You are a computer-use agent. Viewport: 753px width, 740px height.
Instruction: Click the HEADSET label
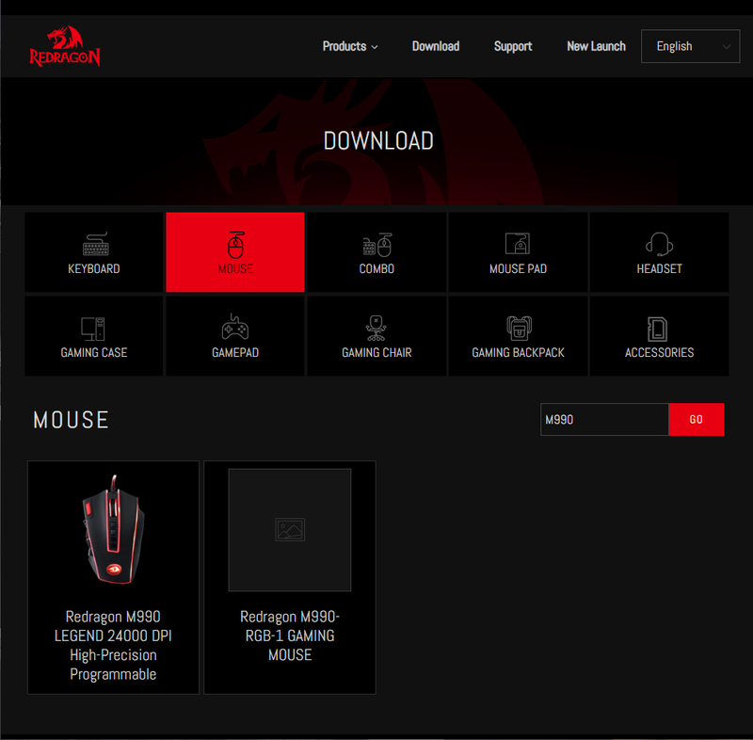click(x=660, y=269)
